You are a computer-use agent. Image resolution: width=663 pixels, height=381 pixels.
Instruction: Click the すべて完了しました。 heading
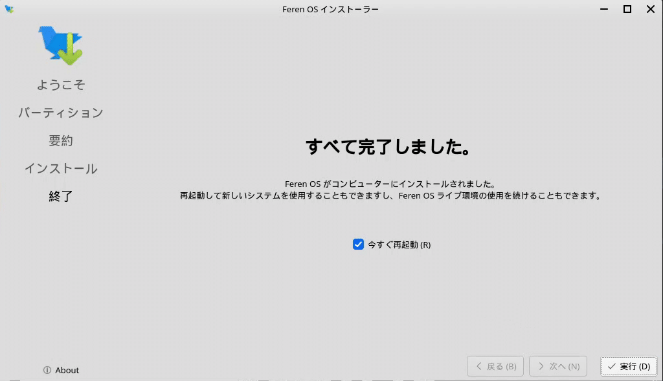pos(388,147)
